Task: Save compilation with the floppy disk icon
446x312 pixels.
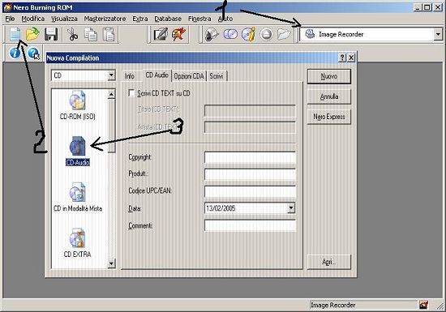Action: [x=51, y=34]
